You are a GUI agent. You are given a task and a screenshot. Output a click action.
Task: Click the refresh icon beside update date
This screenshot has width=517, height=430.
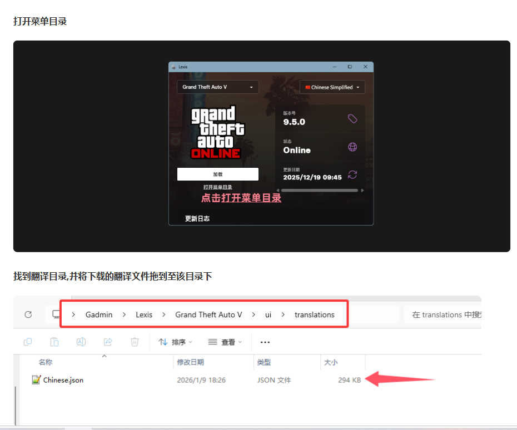click(x=352, y=174)
